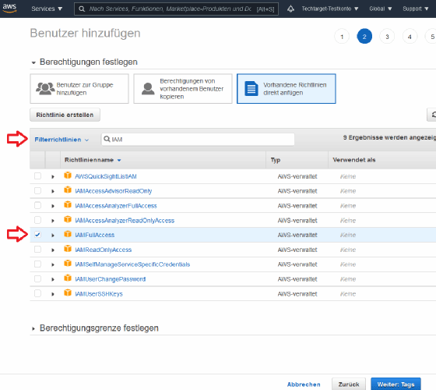Open the Global region dropdown

(x=381, y=9)
